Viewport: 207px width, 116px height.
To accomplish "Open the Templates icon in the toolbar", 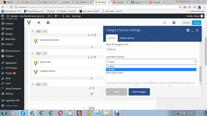I will tap(48, 23).
